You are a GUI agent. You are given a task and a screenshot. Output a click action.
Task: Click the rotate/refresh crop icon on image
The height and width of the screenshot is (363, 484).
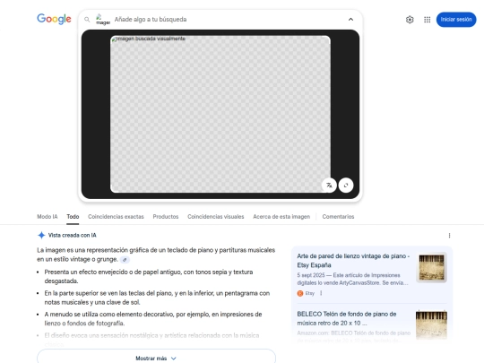(x=346, y=186)
